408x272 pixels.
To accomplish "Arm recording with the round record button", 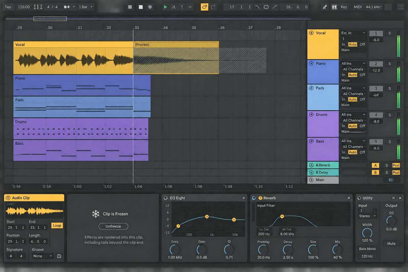I will click(150, 7).
